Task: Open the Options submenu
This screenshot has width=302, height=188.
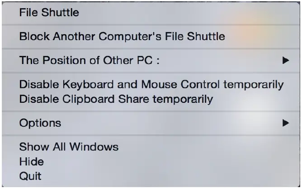Action: (40, 123)
